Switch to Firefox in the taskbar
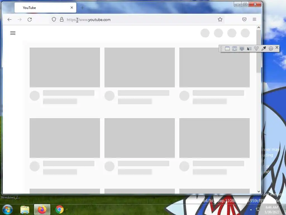This screenshot has height=215, width=286. click(x=42, y=209)
